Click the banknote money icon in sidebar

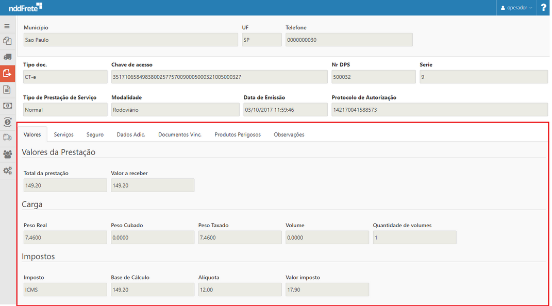(x=7, y=106)
